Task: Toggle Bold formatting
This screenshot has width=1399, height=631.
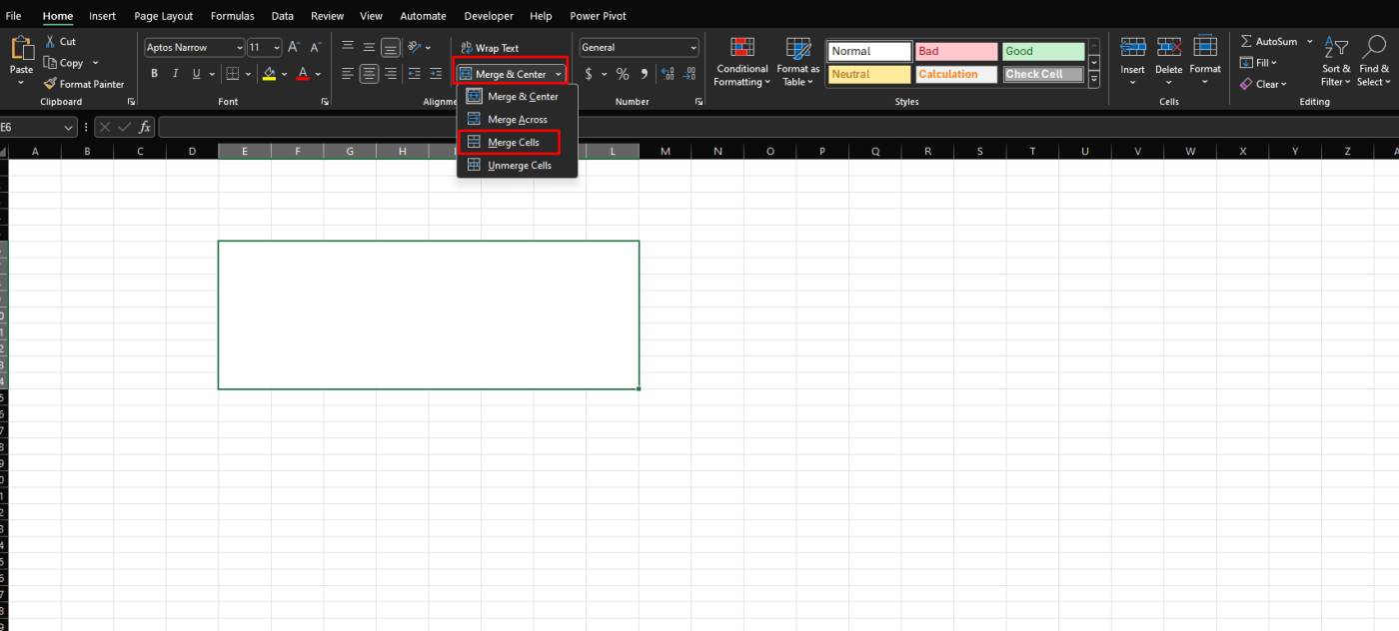Action: click(154, 74)
